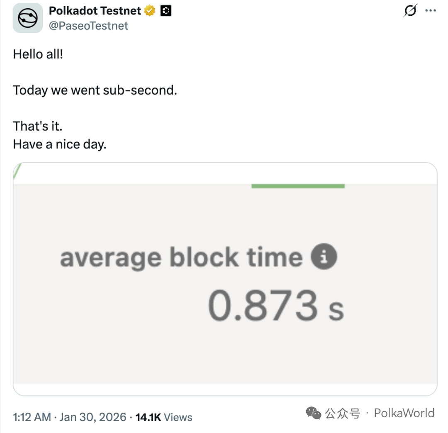Click the "Today we went sub-second." text
The height and width of the screenshot is (433, 448).
pos(95,90)
